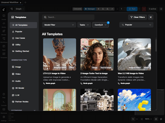Select the Video generation type
Image resolution: width=165 pixels, height=123 pixels.
coord(23,74)
